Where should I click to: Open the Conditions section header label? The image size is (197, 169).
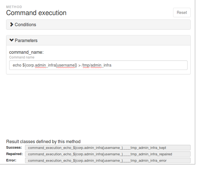point(25,25)
